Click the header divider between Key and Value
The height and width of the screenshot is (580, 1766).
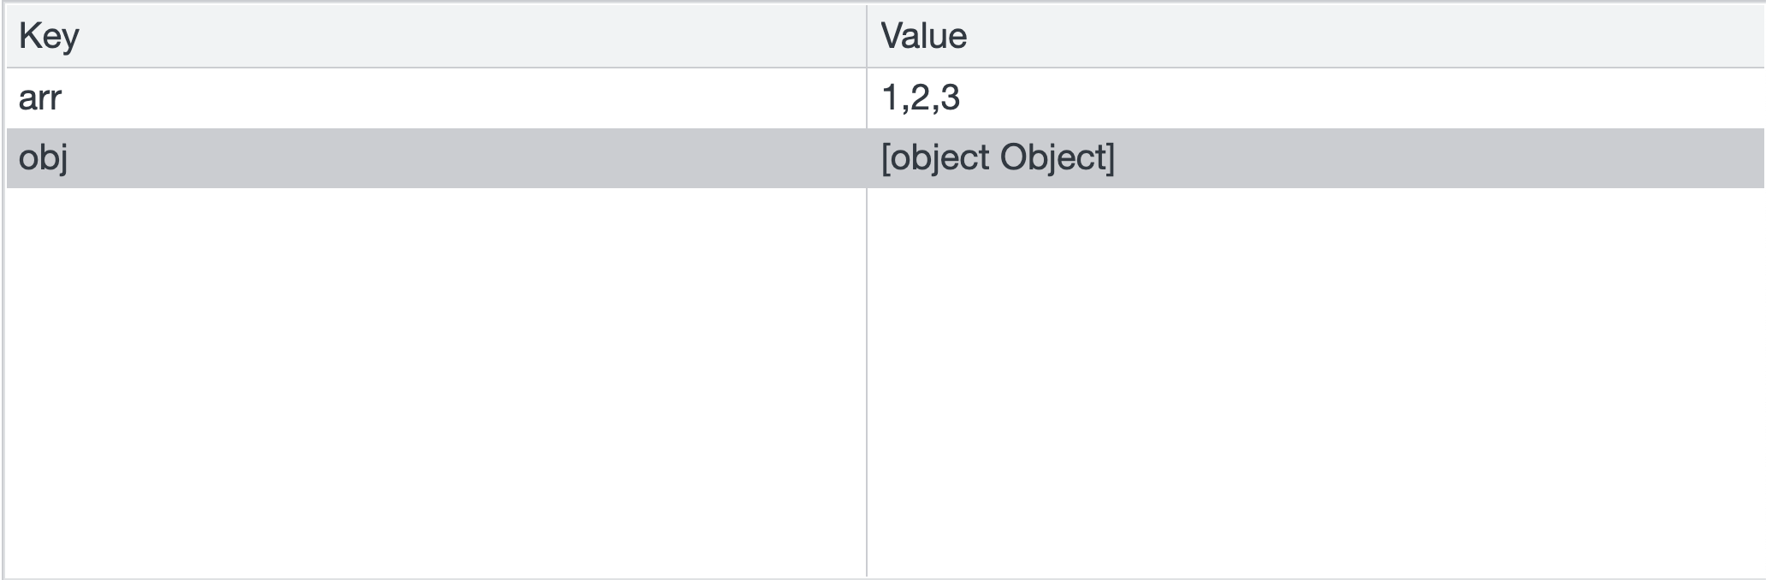pos(867,36)
